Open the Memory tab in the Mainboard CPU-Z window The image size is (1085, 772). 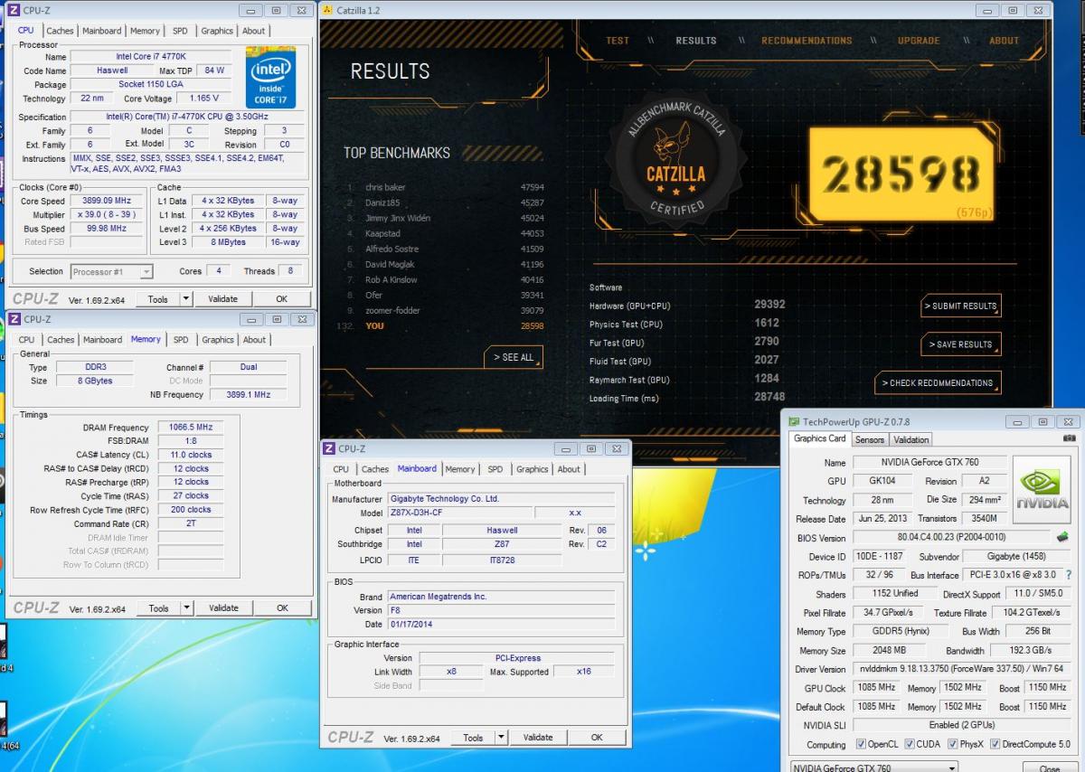[x=459, y=469]
